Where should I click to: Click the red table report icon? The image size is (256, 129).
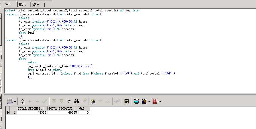[x=155, y=101]
